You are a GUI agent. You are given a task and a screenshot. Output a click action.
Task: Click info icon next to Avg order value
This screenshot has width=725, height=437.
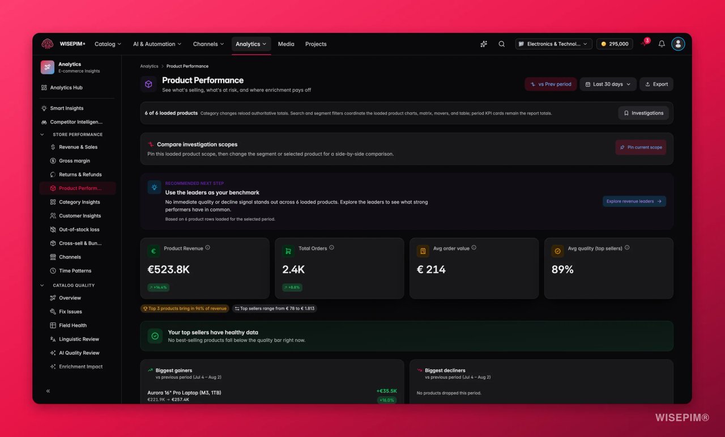click(474, 248)
